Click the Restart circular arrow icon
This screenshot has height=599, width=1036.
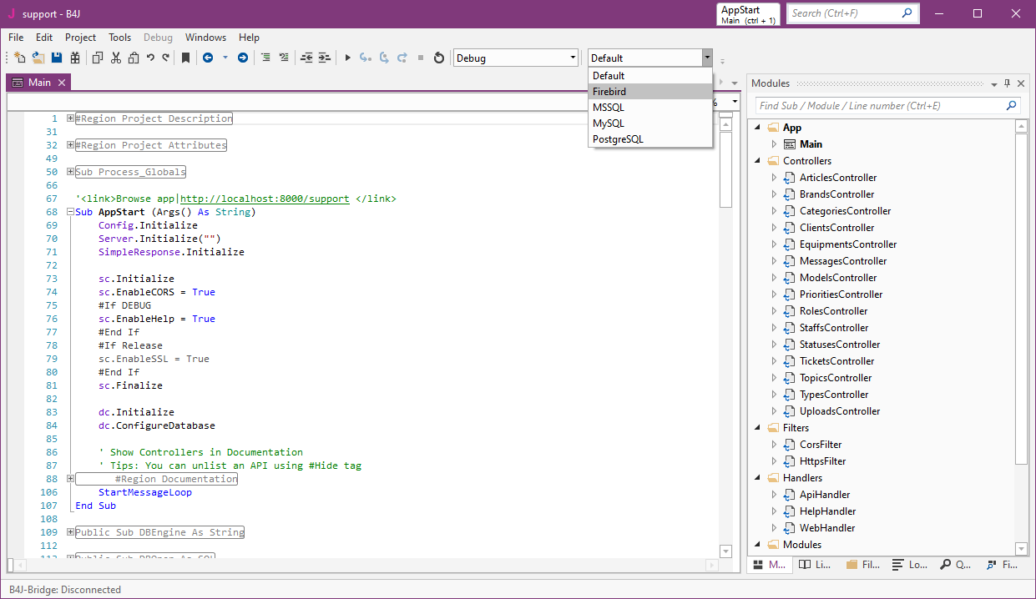click(x=439, y=58)
